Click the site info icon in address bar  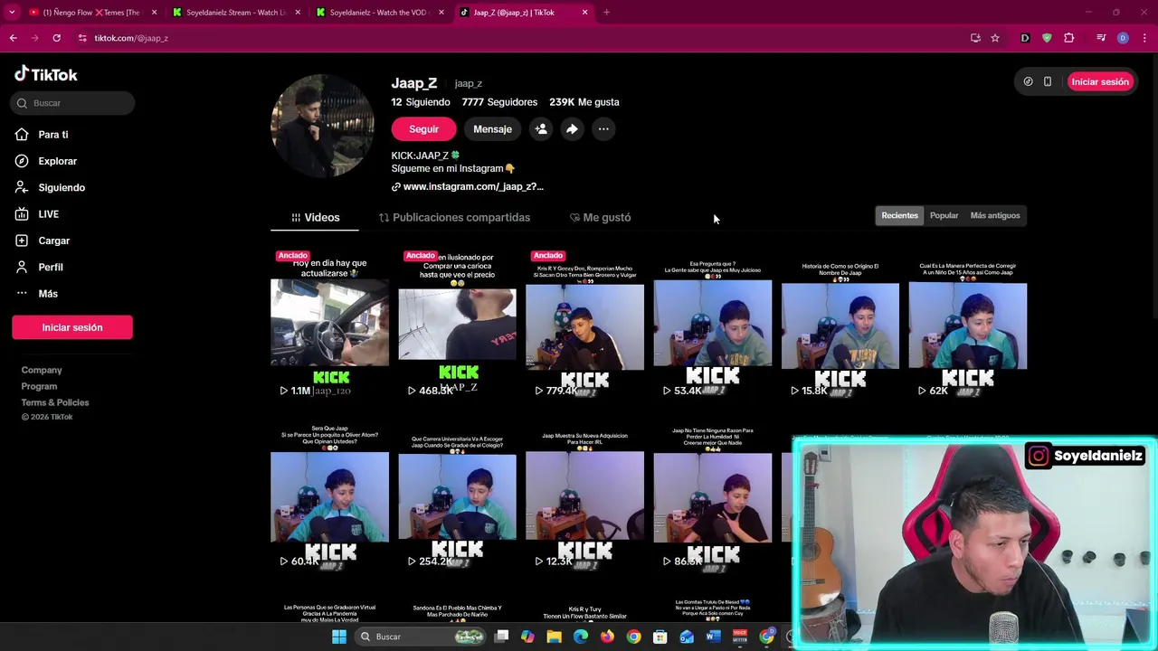pos(82,38)
